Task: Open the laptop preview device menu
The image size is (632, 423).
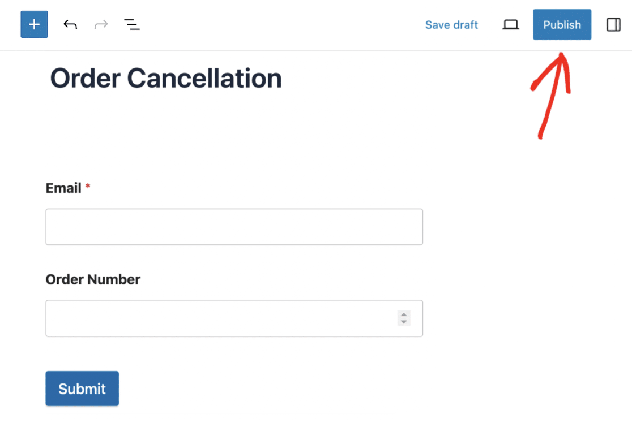Action: pyautogui.click(x=511, y=25)
